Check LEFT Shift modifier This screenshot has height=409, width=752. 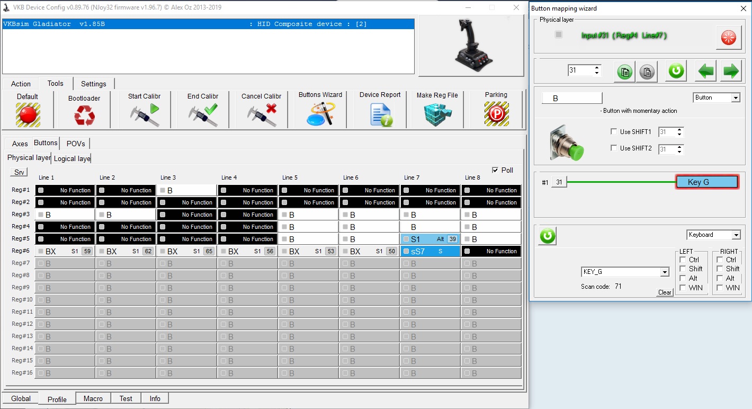683,269
